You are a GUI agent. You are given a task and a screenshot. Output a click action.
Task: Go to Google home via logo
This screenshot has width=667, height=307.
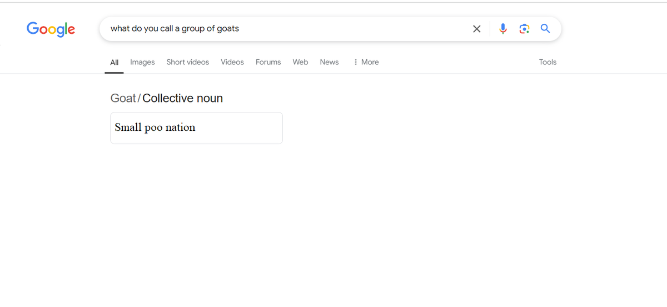(51, 29)
